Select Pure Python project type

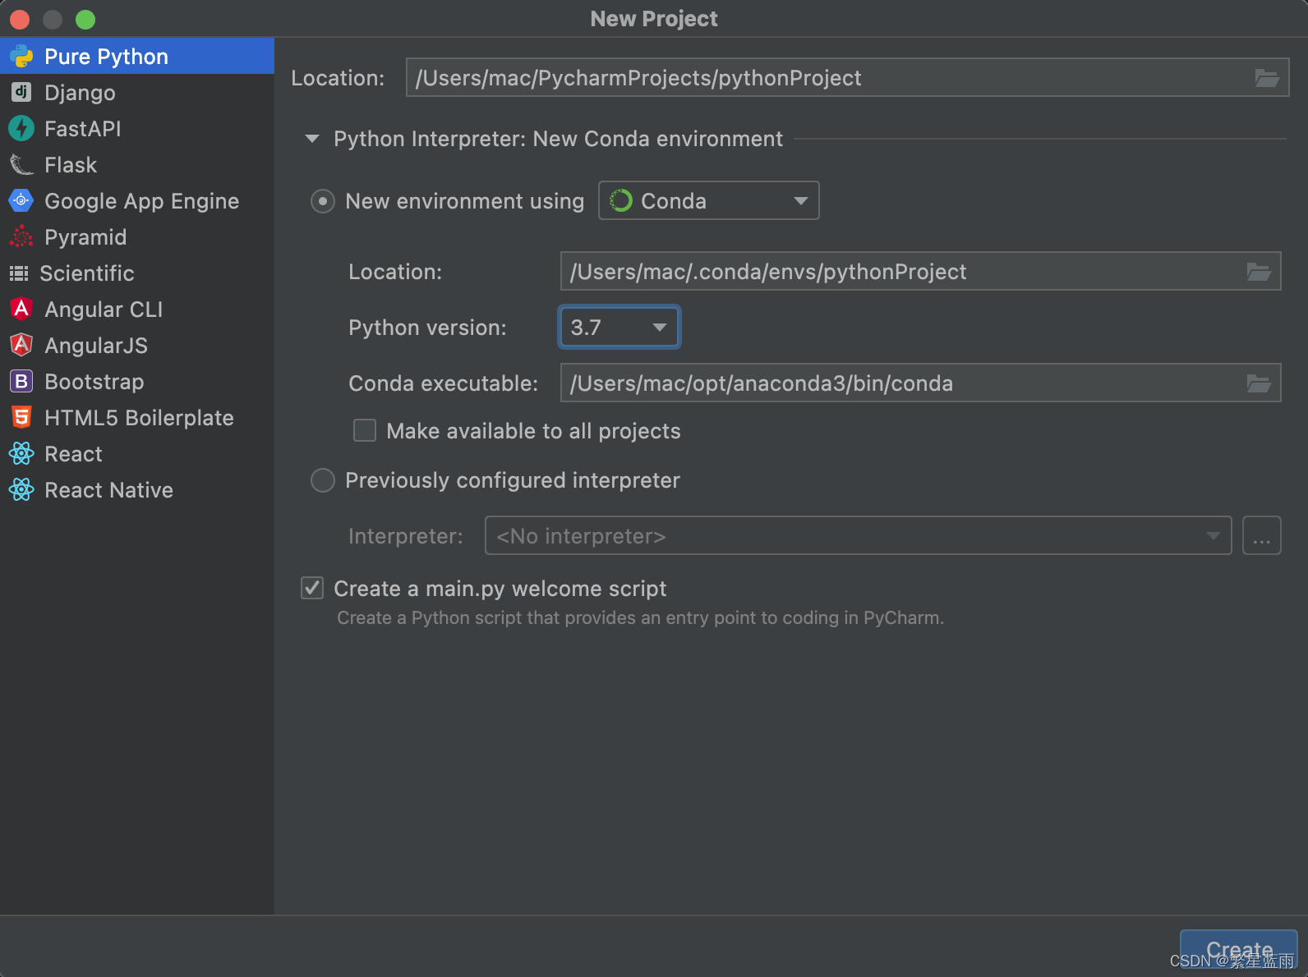(137, 56)
